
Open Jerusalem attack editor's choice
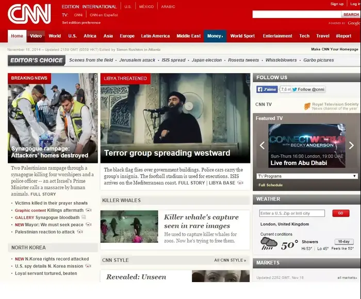(137, 60)
